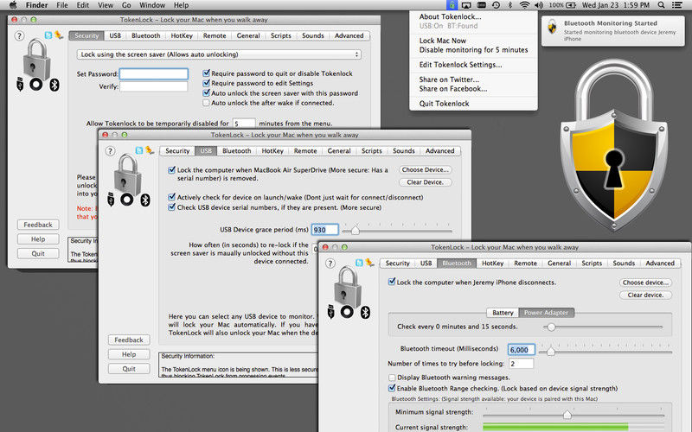Open Scripts tab in Bluetooth window
The width and height of the screenshot is (692, 432).
pyautogui.click(x=592, y=264)
